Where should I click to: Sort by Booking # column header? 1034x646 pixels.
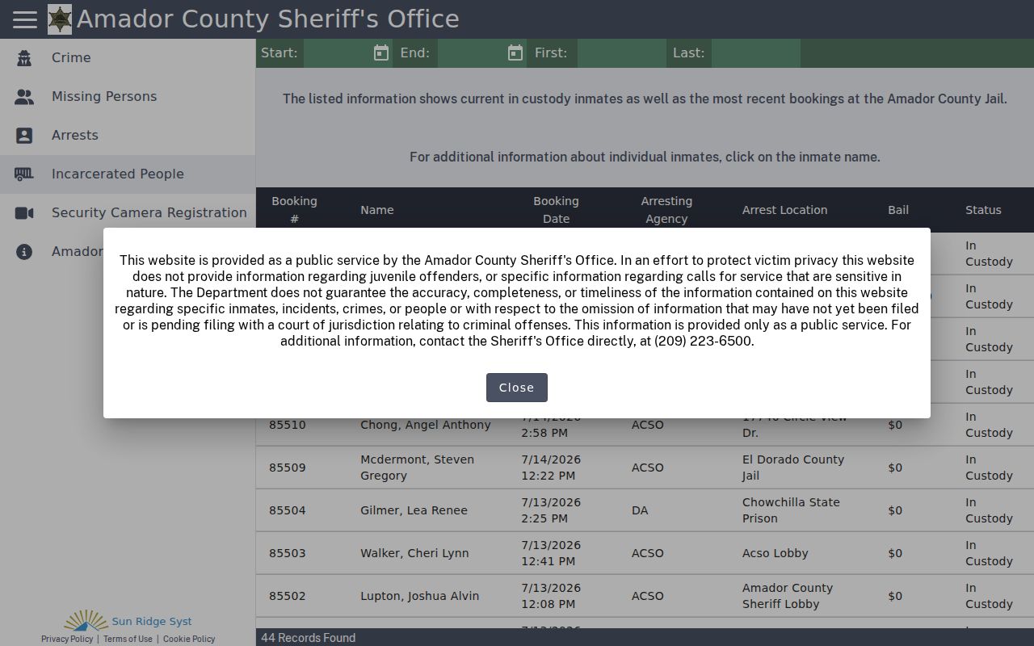coord(294,210)
